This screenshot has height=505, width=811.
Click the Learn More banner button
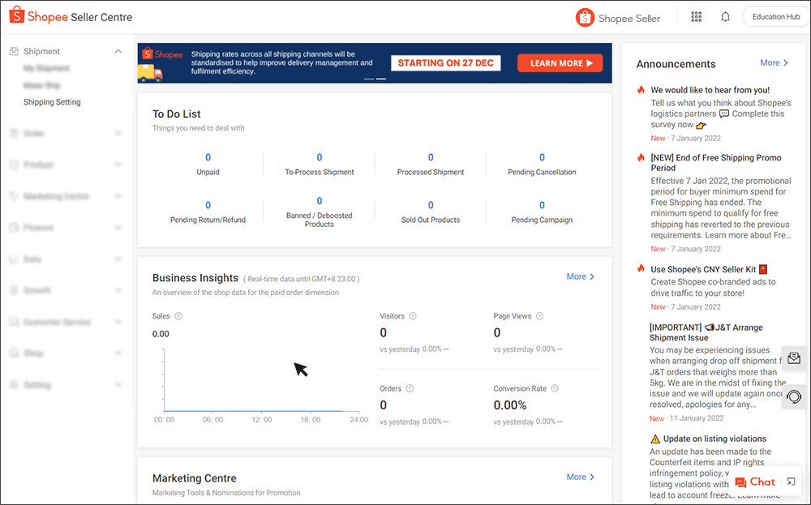(x=560, y=62)
